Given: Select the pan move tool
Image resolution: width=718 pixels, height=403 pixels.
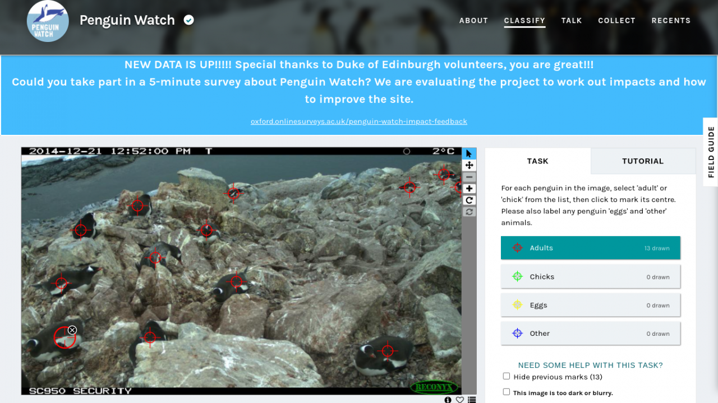Looking at the screenshot, I should pos(470,165).
